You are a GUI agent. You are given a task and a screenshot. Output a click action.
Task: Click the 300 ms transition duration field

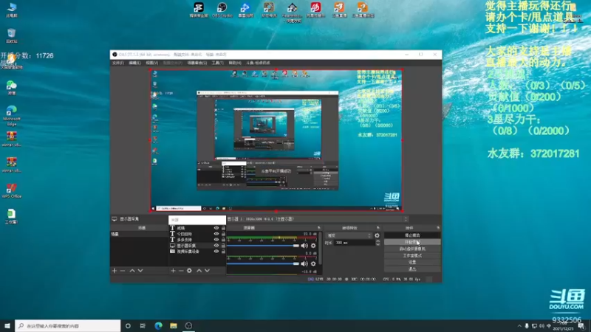coord(354,243)
